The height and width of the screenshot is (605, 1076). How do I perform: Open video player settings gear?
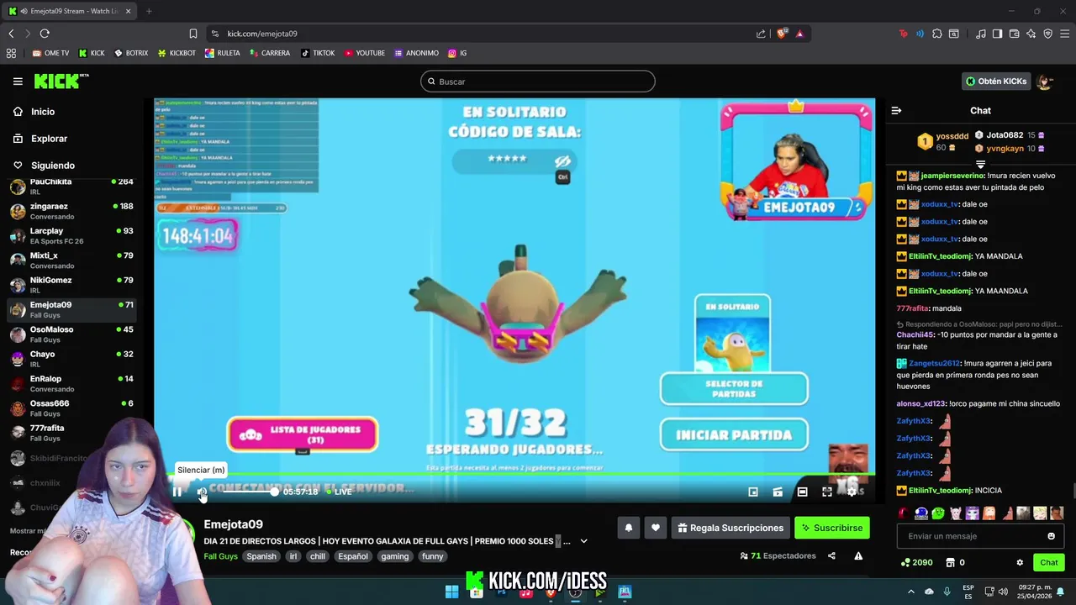(x=852, y=492)
